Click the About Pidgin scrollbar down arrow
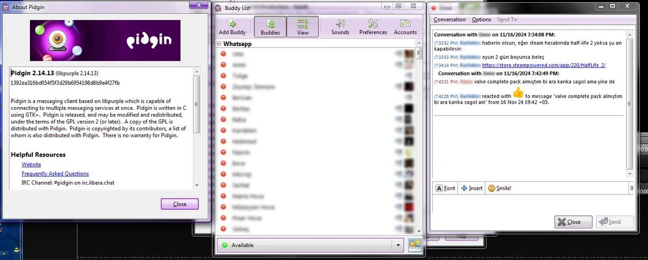Viewport: 648px width, 260px height. (197, 186)
